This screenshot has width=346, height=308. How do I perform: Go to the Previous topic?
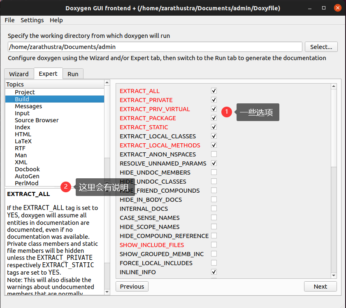(132, 286)
